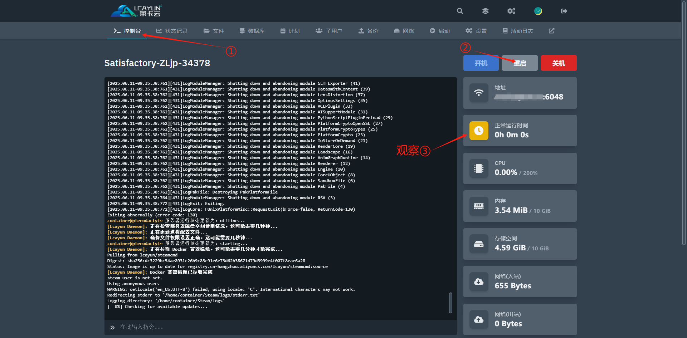
Task: Click the 'Pulling from lcayun/steamcmd' log line
Action: pos(142,255)
